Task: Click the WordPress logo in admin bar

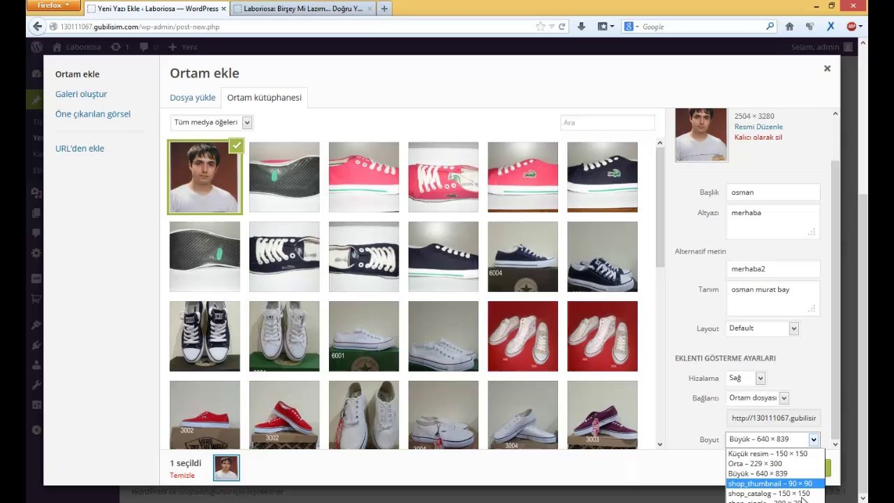Action: click(x=37, y=47)
